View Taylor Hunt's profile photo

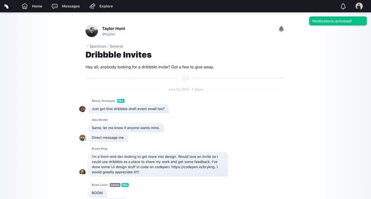(92, 31)
